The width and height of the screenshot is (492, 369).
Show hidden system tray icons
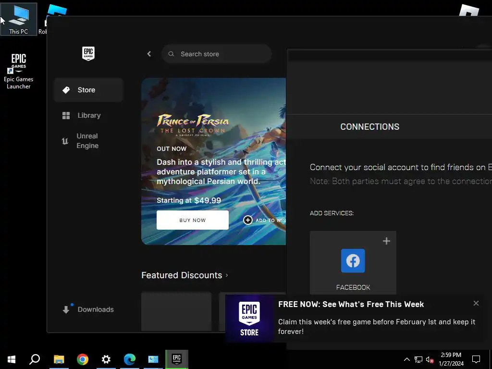(x=406, y=359)
